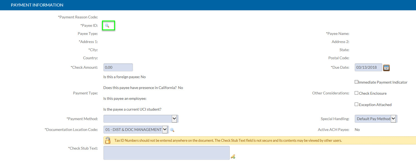Screen dimensions: 416x165
Task: Click the *Documentation Location Code label
Action: [71, 130]
